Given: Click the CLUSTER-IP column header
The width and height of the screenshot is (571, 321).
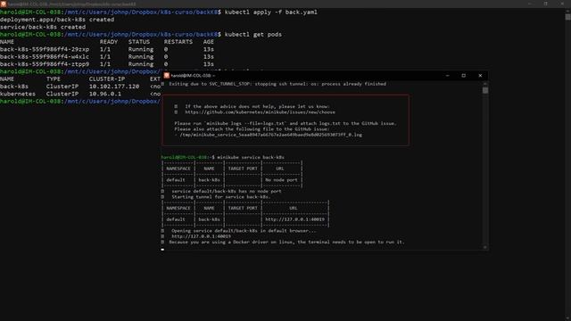Looking at the screenshot, I should 107,79.
